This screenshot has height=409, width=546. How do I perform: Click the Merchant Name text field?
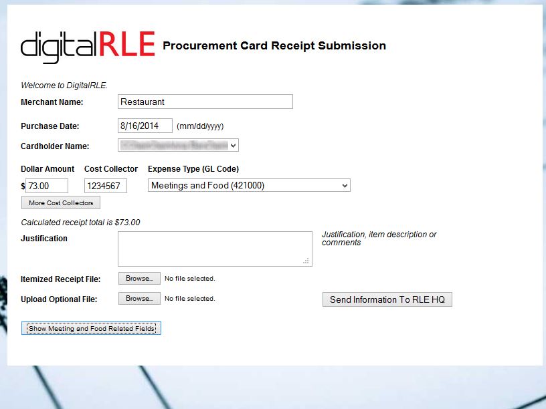coord(205,102)
